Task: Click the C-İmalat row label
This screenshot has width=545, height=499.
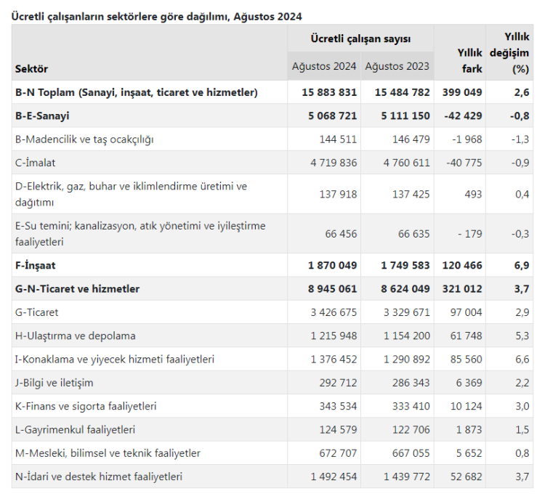Action: click(x=35, y=163)
